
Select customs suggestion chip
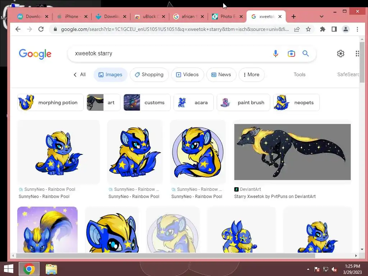147,102
